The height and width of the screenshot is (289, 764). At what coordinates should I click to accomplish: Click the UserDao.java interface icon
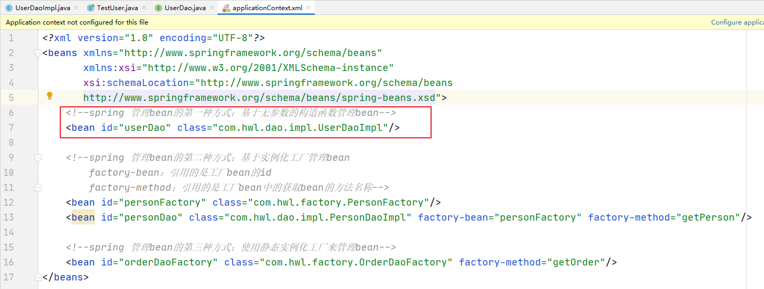[x=158, y=8]
